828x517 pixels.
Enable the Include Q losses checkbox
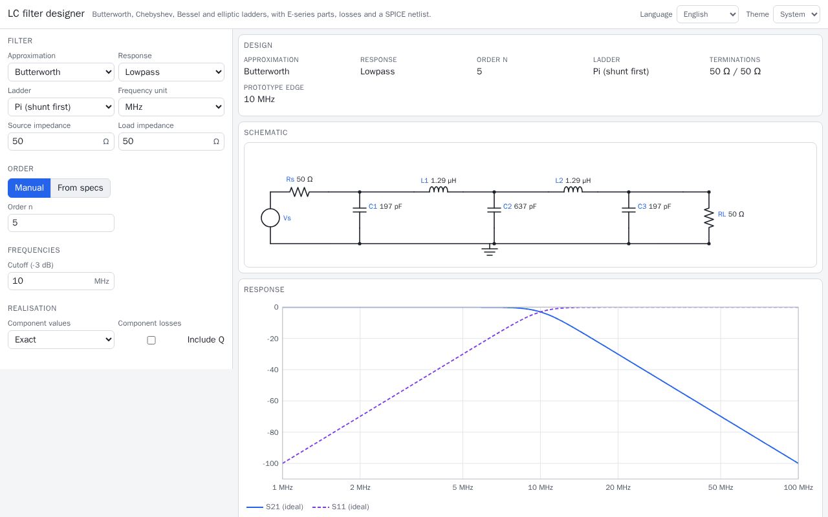[151, 340]
